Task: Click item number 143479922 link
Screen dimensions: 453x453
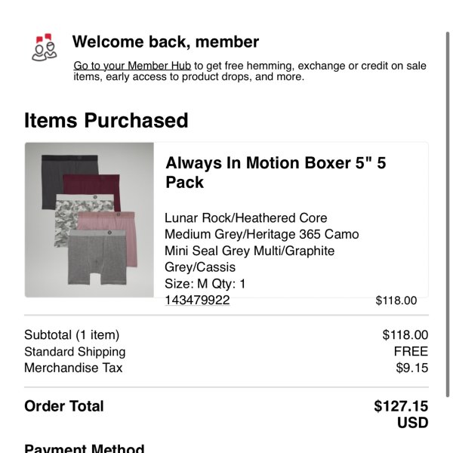Action: pos(197,300)
